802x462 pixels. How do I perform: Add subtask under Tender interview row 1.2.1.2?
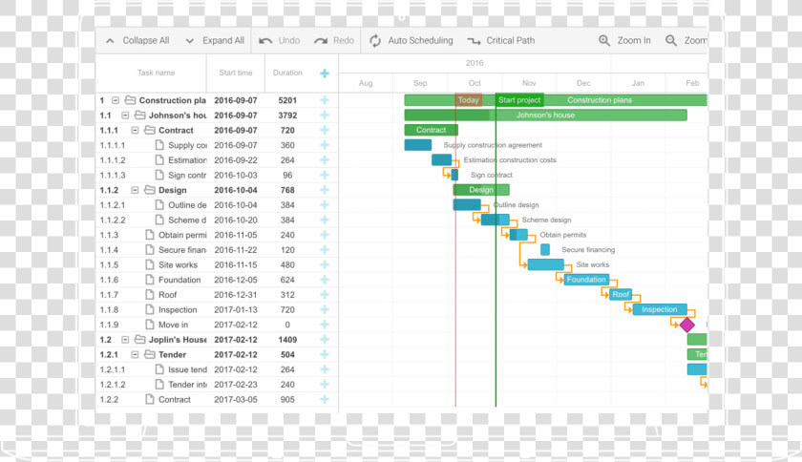(x=325, y=385)
